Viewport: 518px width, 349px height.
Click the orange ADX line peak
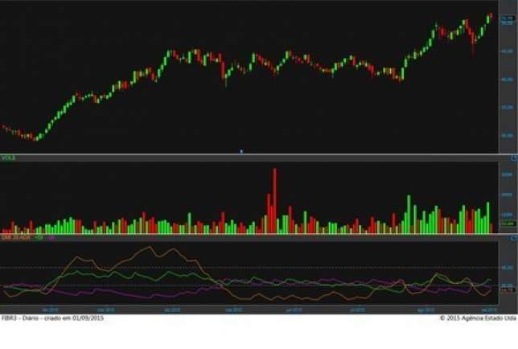(151, 247)
